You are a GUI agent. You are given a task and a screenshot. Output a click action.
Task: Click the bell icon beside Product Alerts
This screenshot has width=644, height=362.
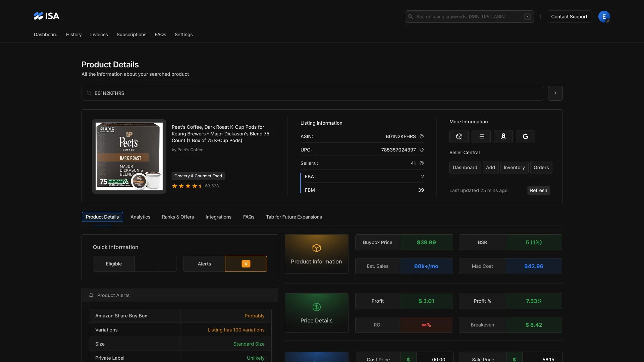point(91,295)
